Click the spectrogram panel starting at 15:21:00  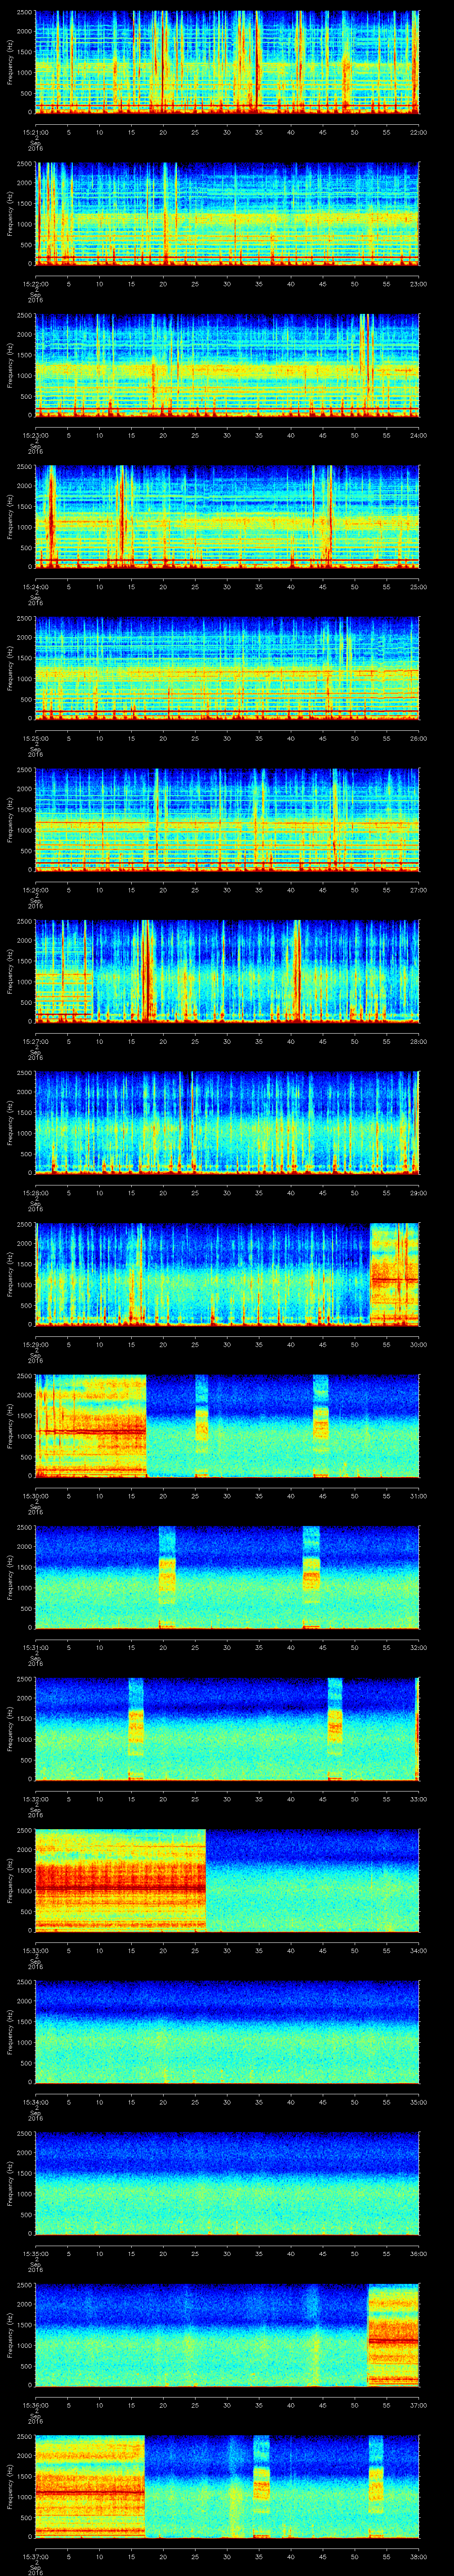[x=227, y=62]
